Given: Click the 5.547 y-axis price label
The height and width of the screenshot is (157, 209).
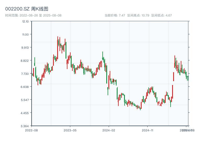Looking at the screenshot, I should point(25,100).
